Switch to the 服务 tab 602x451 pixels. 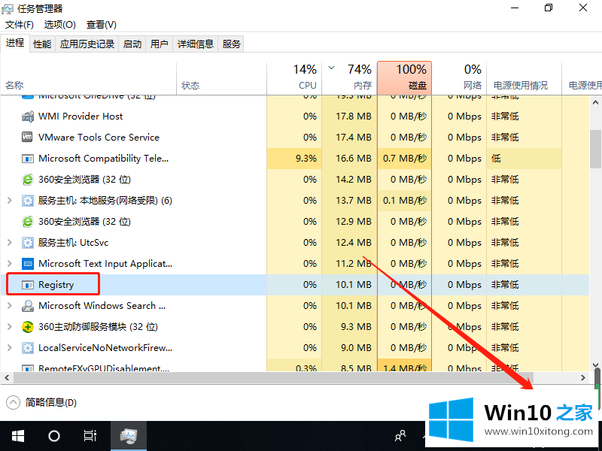click(231, 44)
